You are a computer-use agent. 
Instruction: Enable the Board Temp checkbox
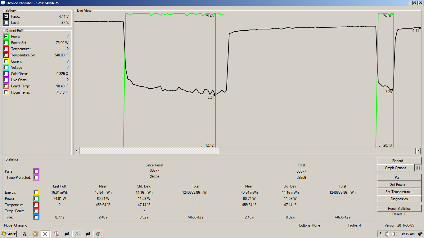click(x=6, y=86)
